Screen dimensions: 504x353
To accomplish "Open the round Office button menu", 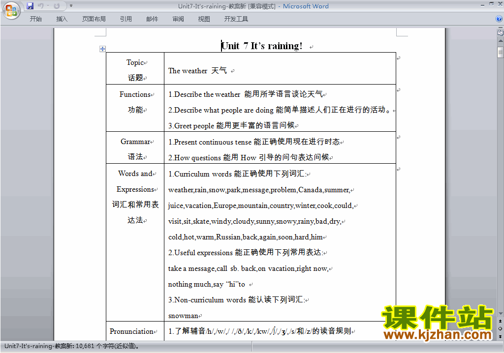I will tap(12, 11).
